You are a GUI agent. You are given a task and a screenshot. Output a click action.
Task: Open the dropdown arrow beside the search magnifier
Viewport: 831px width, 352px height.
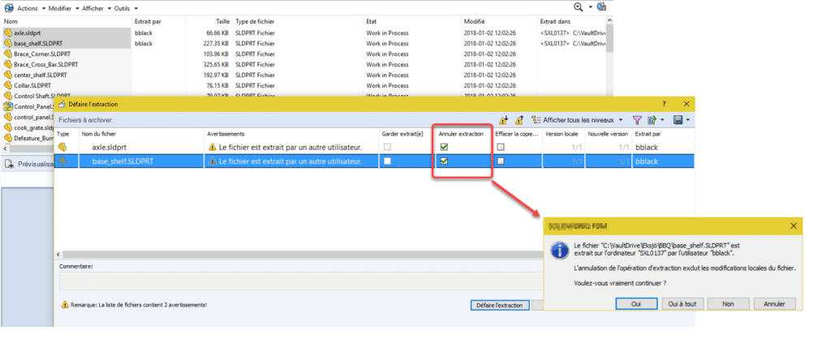(591, 7)
